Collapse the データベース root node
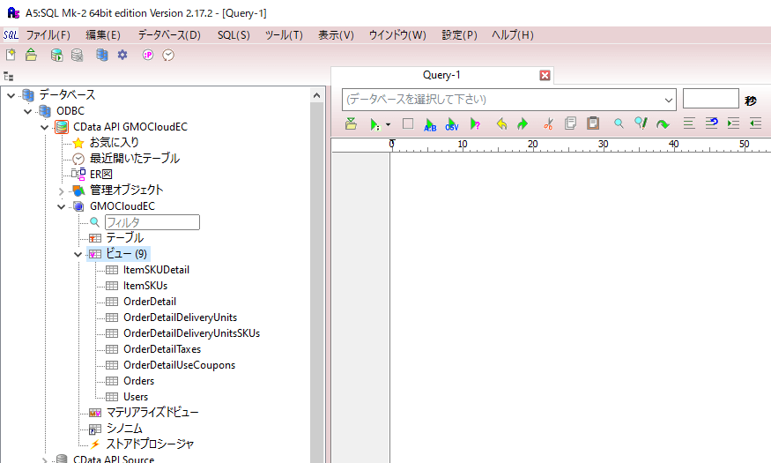771x463 pixels. tap(11, 95)
